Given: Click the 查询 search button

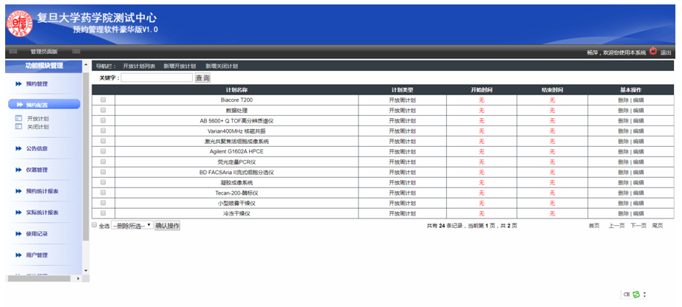Looking at the screenshot, I should pyautogui.click(x=202, y=77).
